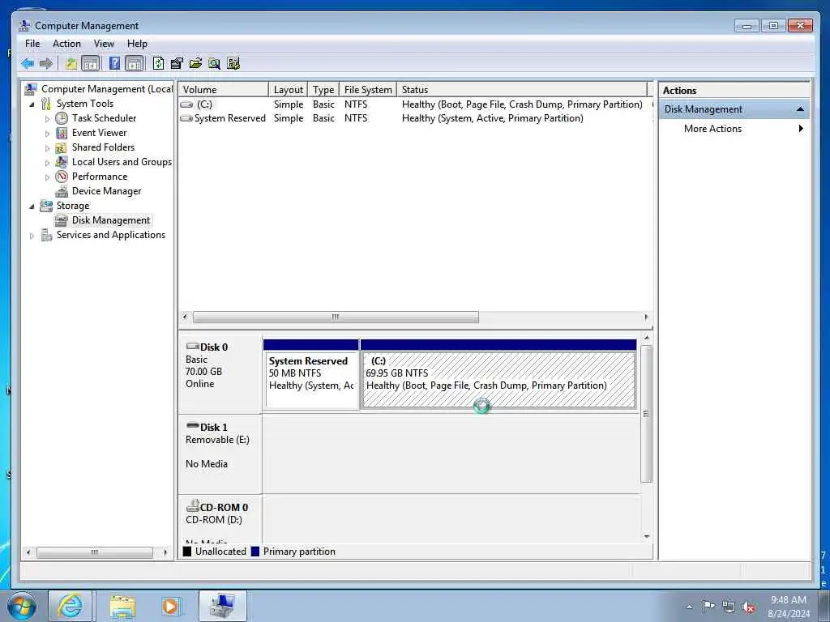This screenshot has width=830, height=622.
Task: Select Task Scheduler in the tree
Action: (104, 118)
